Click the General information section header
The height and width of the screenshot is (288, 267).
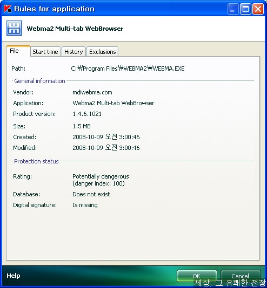point(39,81)
